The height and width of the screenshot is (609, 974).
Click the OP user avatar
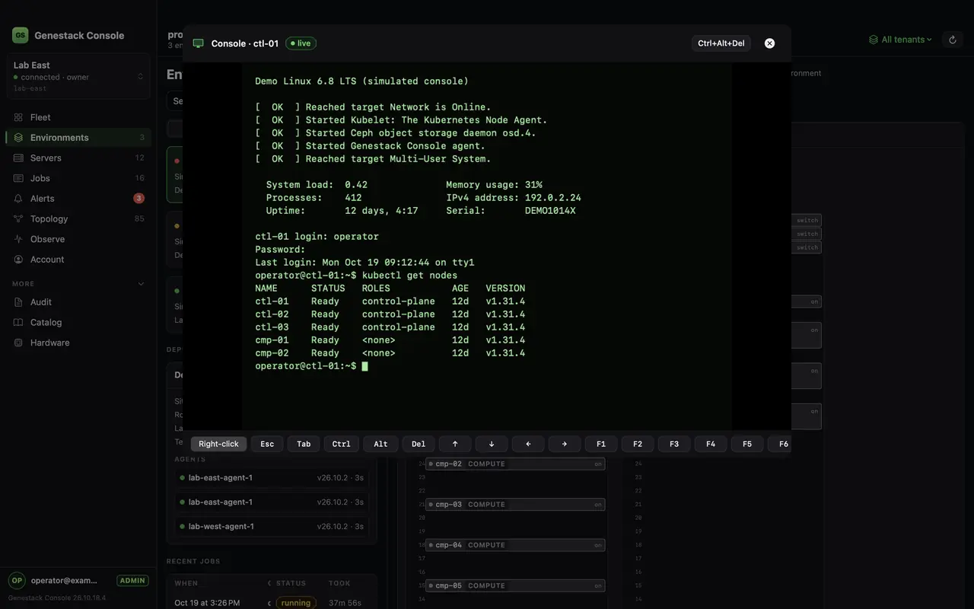coord(17,580)
